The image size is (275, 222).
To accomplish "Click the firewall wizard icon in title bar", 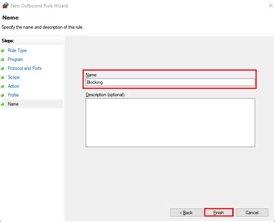I will (x=5, y=5).
